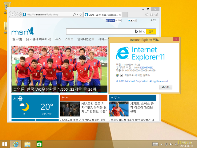Viewport: 197px width, 148px height.
Task: Click the Internet Explorer forward arrow
Action: point(19,14)
